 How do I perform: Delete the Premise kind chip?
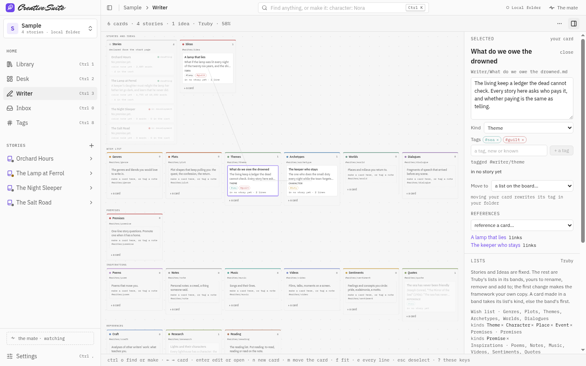(x=508, y=339)
